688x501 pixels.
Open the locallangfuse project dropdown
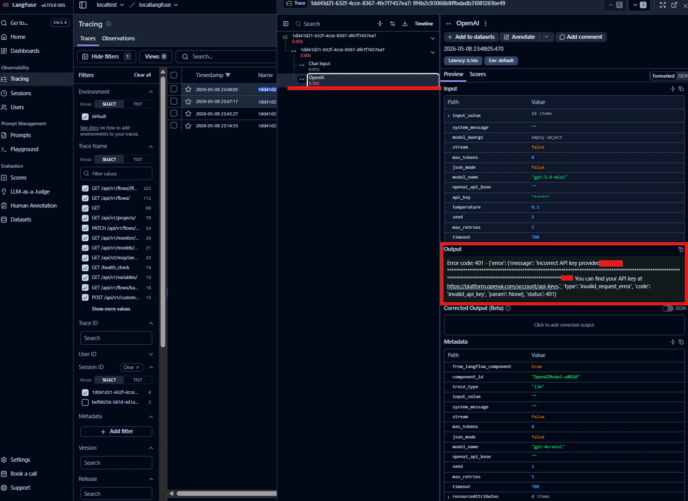[159, 5]
